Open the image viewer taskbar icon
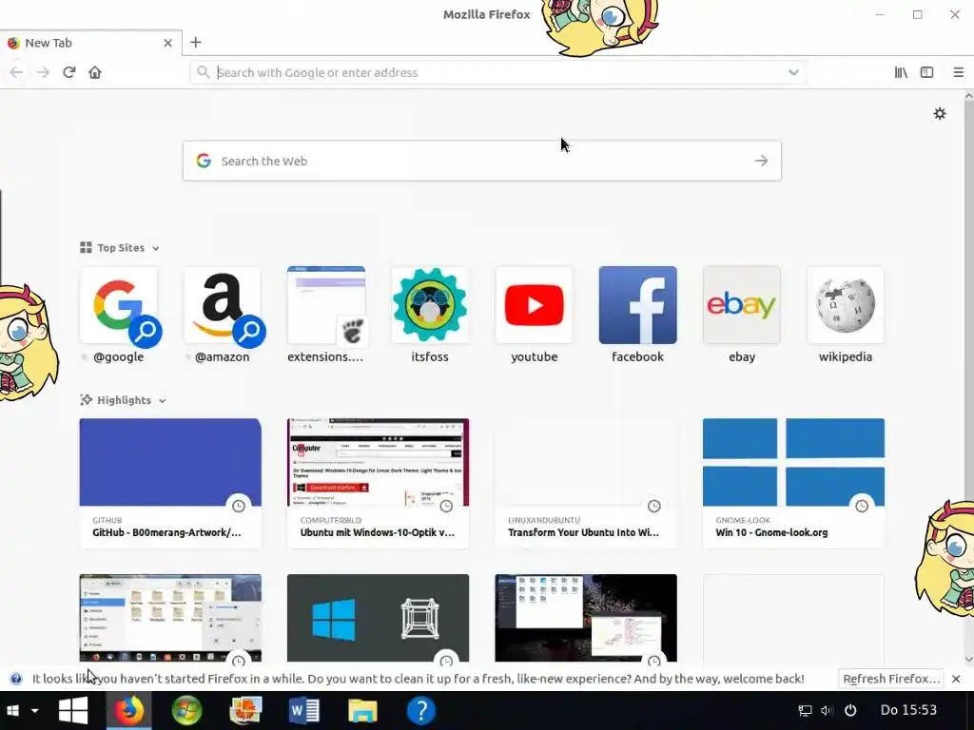Screen dimensions: 974x730 tap(245, 710)
